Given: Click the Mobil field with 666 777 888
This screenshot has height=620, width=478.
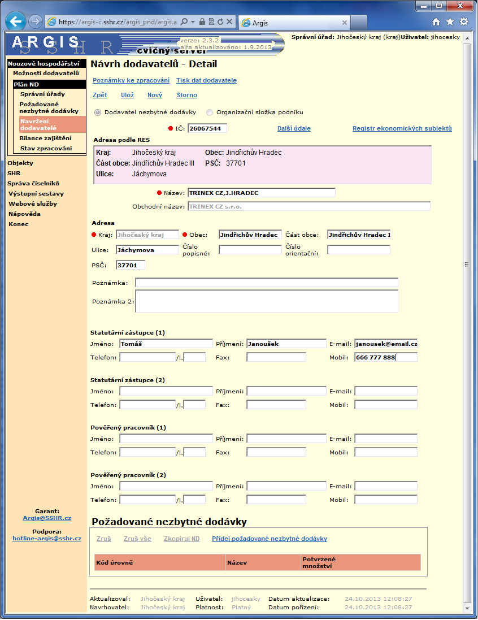Looking at the screenshot, I should tap(386, 357).
